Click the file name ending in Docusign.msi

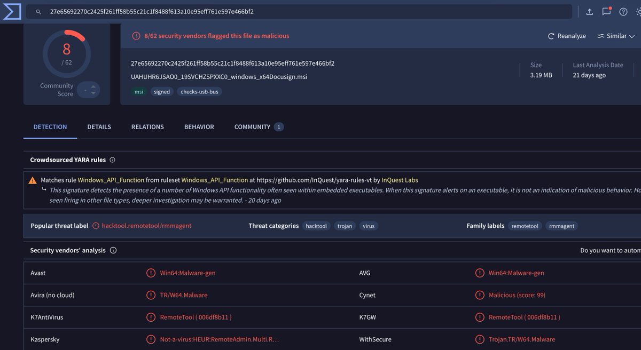219,77
